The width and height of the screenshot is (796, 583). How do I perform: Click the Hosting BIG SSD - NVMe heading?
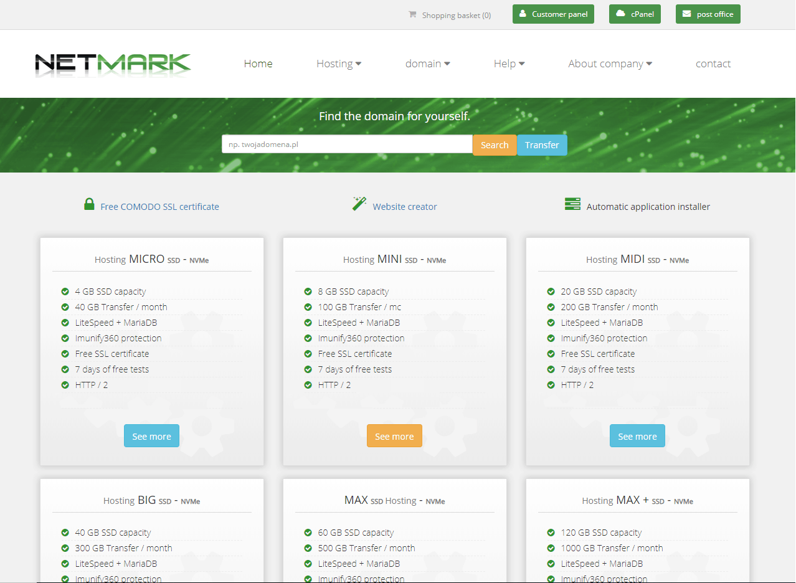pos(152,500)
